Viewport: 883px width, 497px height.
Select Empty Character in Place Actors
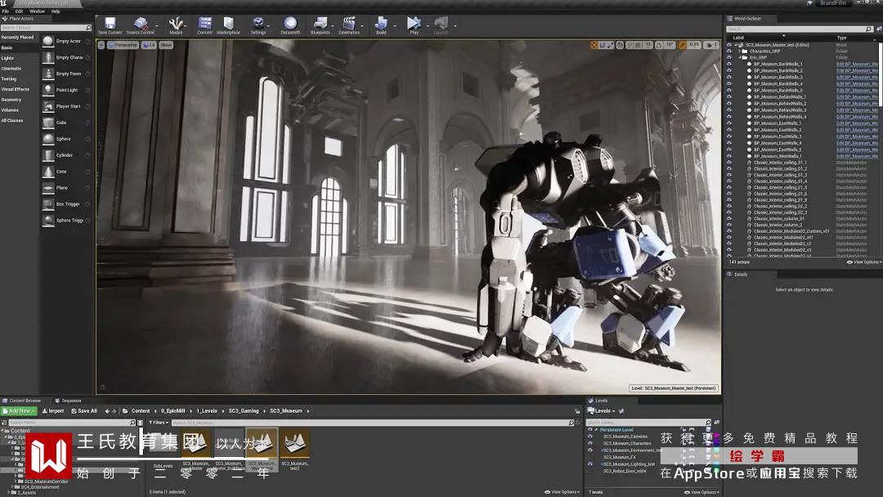66,57
